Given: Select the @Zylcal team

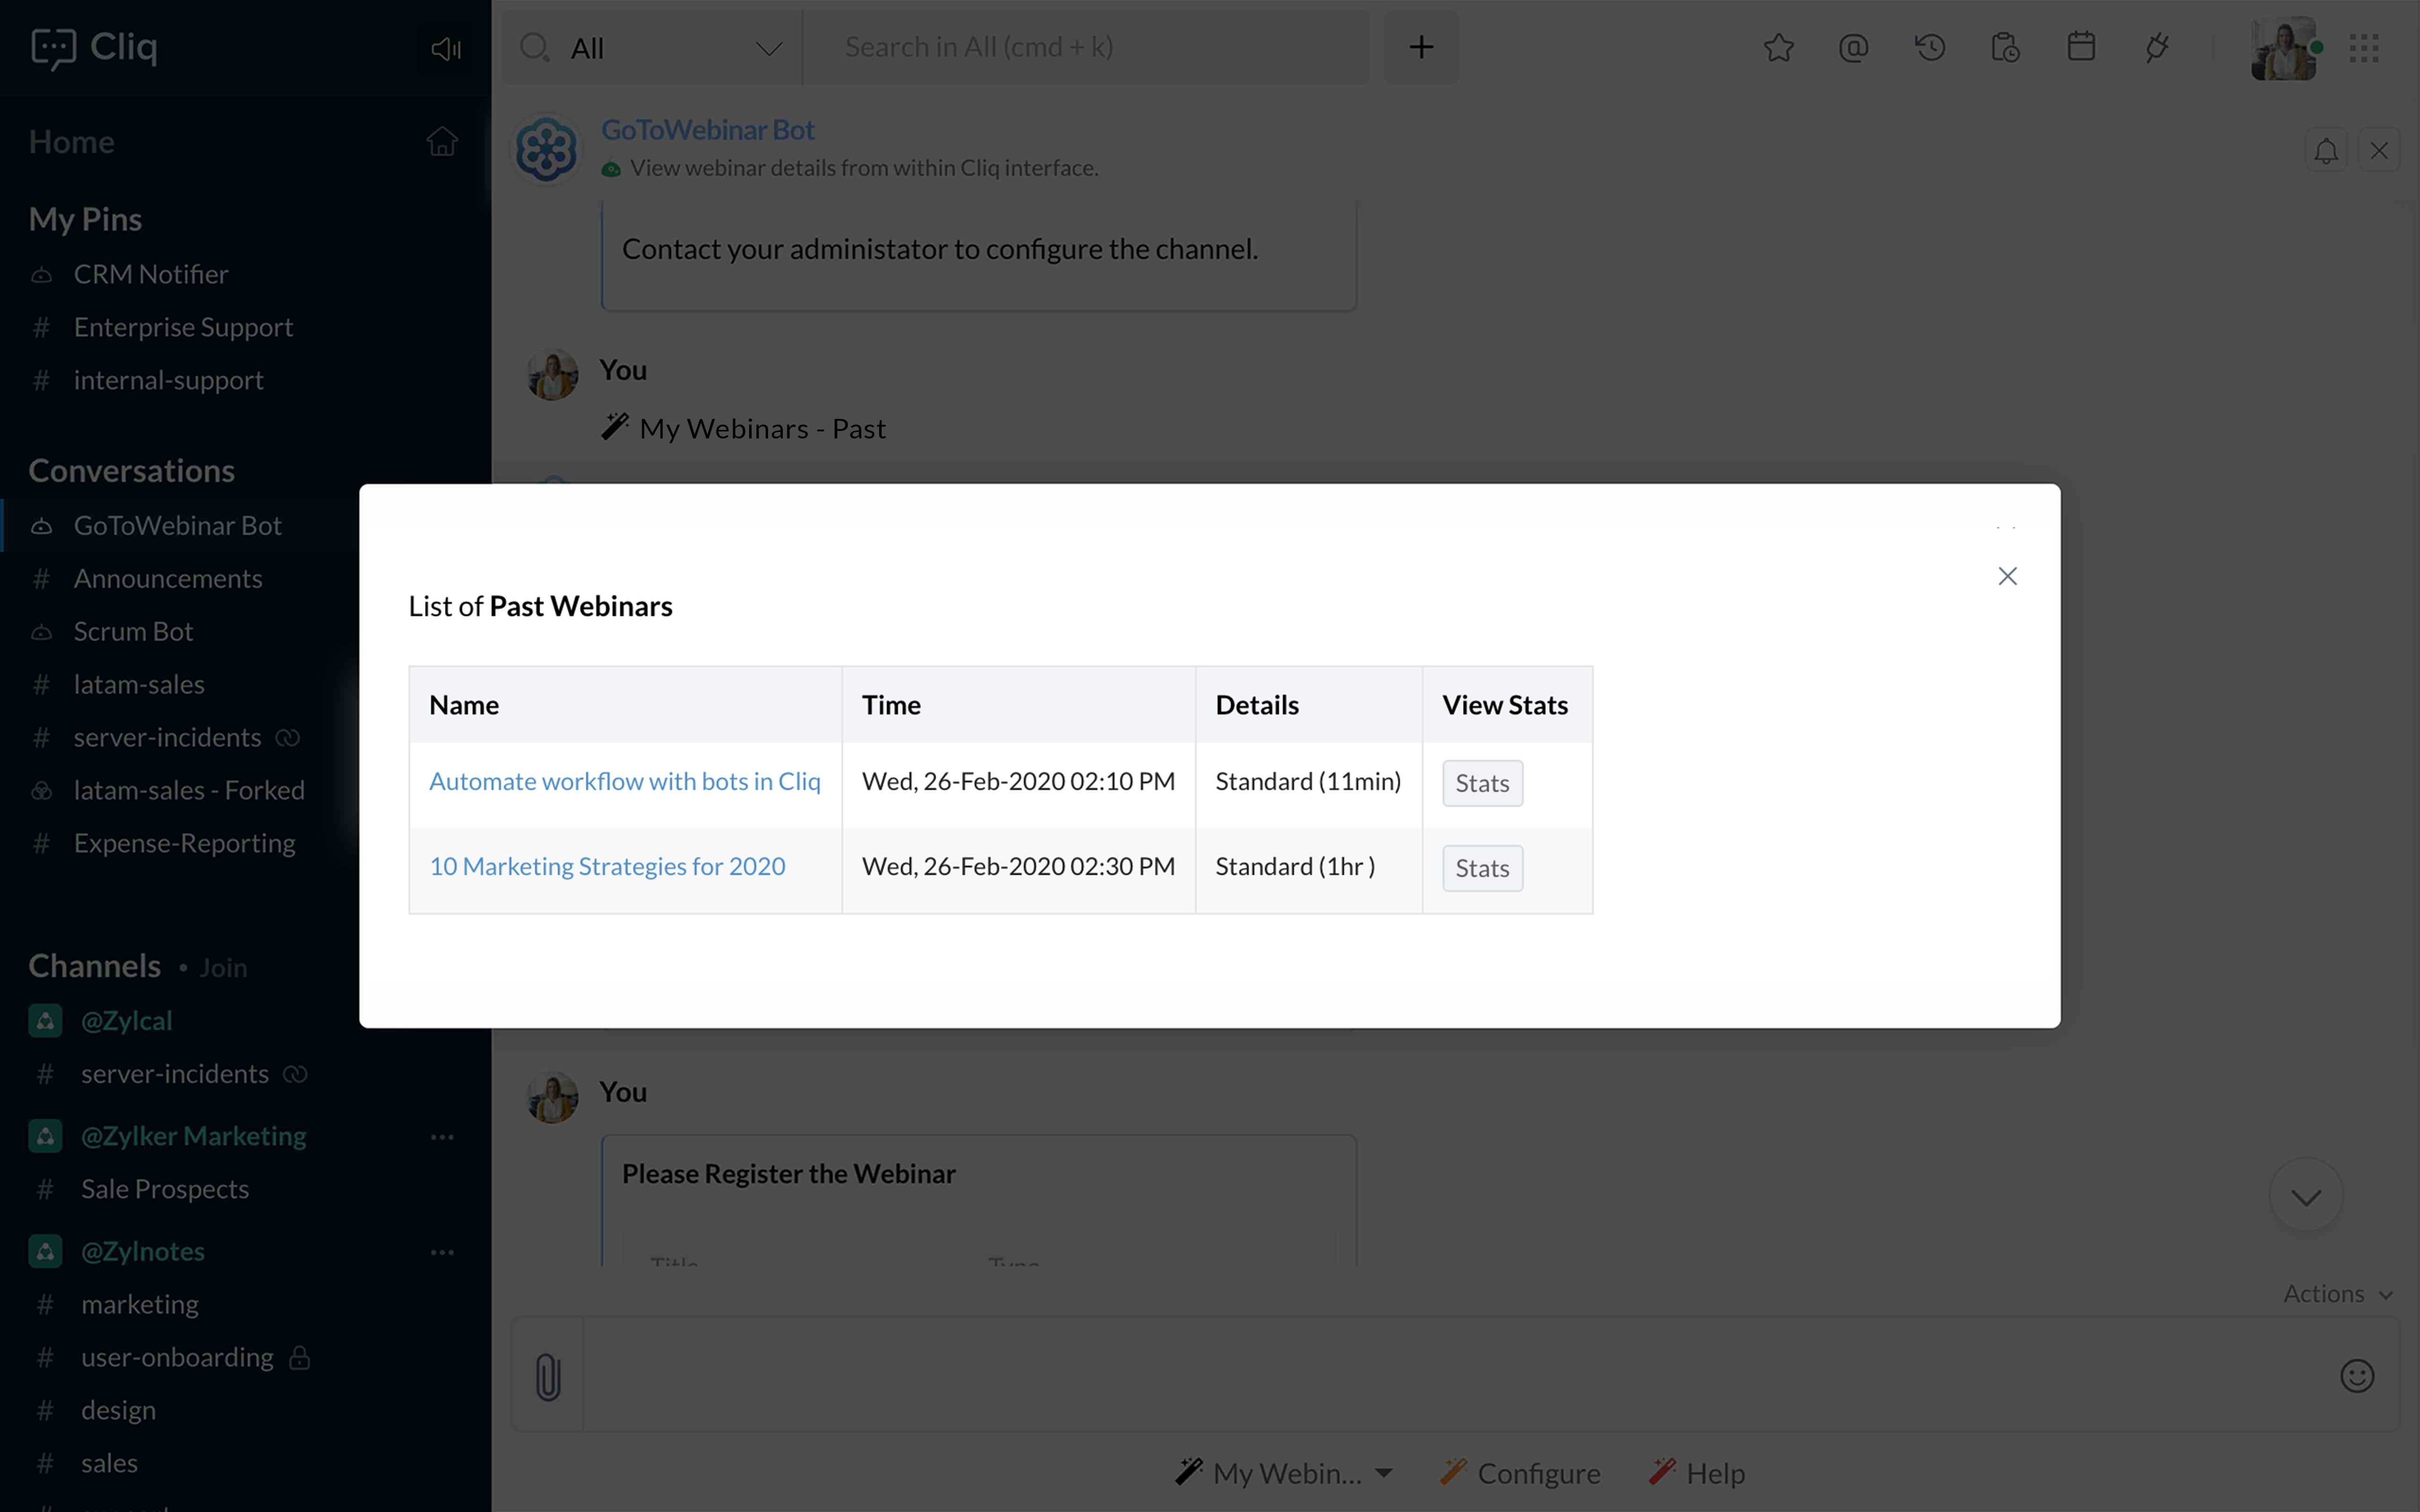Looking at the screenshot, I should [x=126, y=1021].
